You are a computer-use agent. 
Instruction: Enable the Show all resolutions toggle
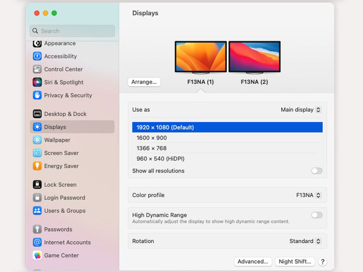(317, 171)
